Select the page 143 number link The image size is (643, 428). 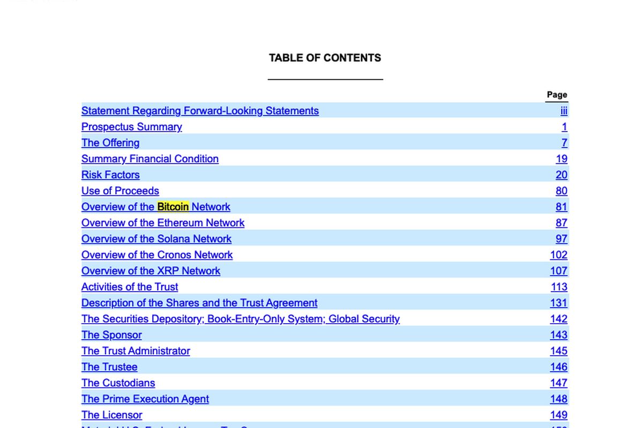(559, 335)
